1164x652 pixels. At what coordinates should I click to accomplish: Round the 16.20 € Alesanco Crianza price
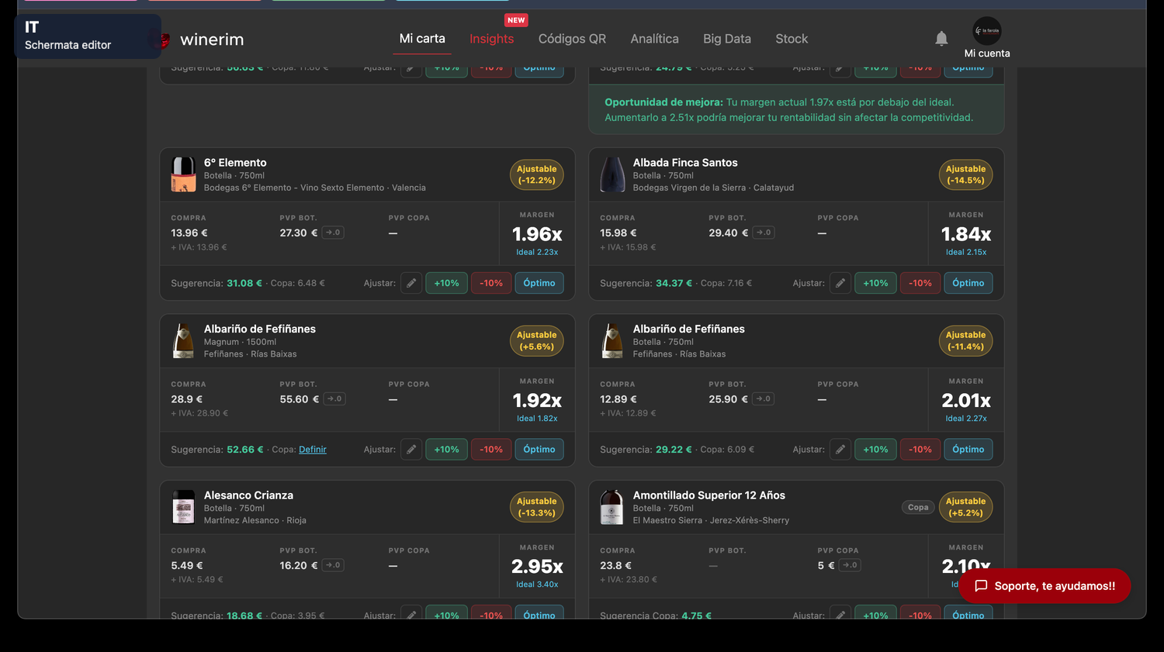tap(333, 565)
